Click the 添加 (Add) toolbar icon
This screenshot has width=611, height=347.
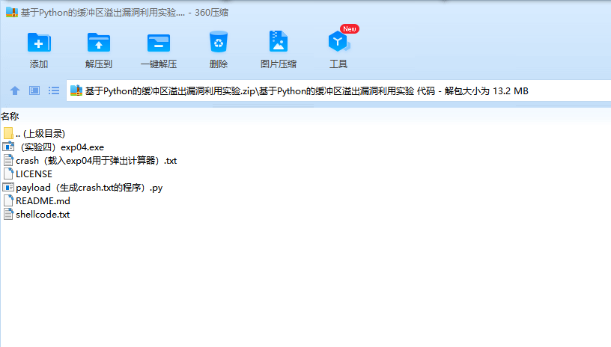[x=39, y=43]
